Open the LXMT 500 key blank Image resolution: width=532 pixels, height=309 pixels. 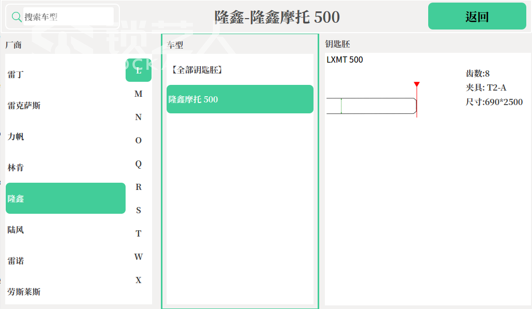(x=345, y=60)
